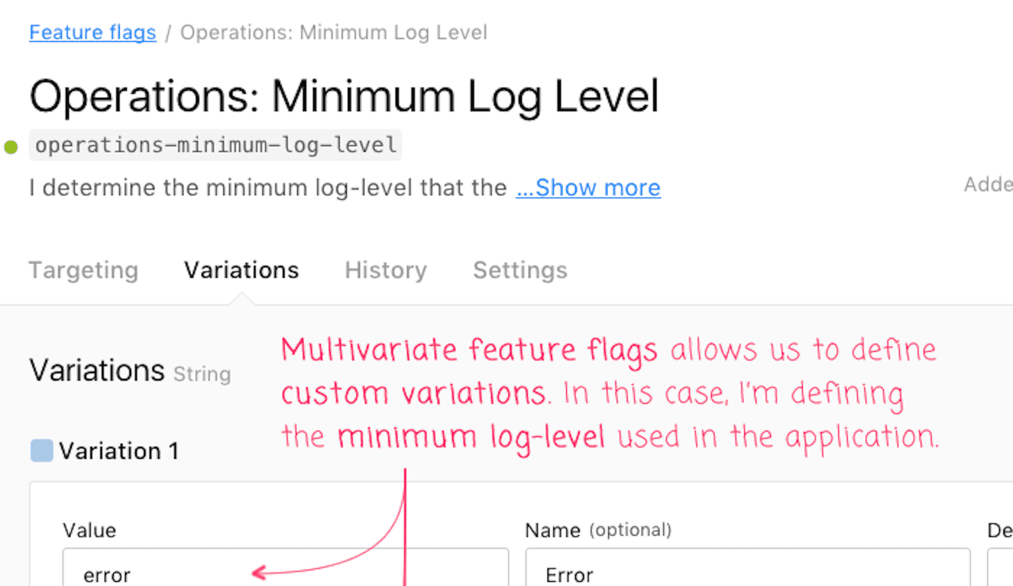Expand the flag description with Show more

588,188
